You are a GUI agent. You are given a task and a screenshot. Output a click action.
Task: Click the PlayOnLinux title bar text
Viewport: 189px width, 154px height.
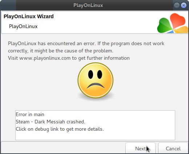(x=88, y=5)
